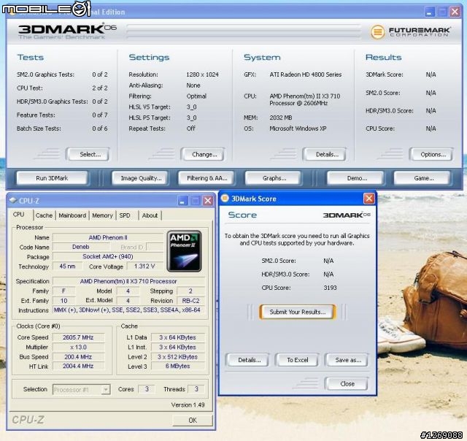
Task: Click the OS value Microsoft Windows XP
Action: (x=298, y=129)
